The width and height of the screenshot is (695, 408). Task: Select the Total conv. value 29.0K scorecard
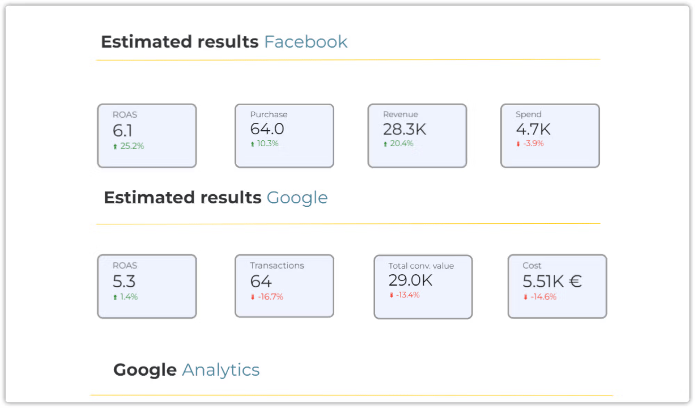coord(423,287)
